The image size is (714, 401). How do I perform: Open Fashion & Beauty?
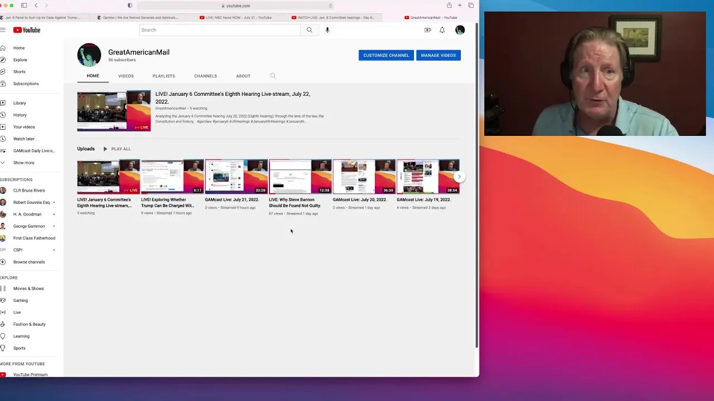[x=31, y=324]
